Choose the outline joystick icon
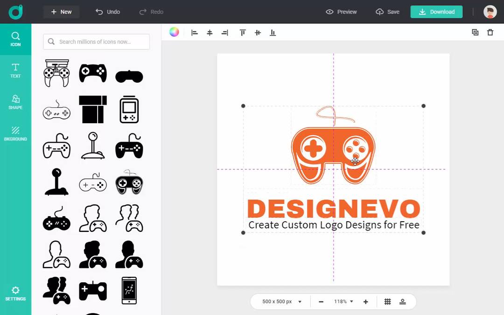This screenshot has width=504, height=315. click(93, 146)
